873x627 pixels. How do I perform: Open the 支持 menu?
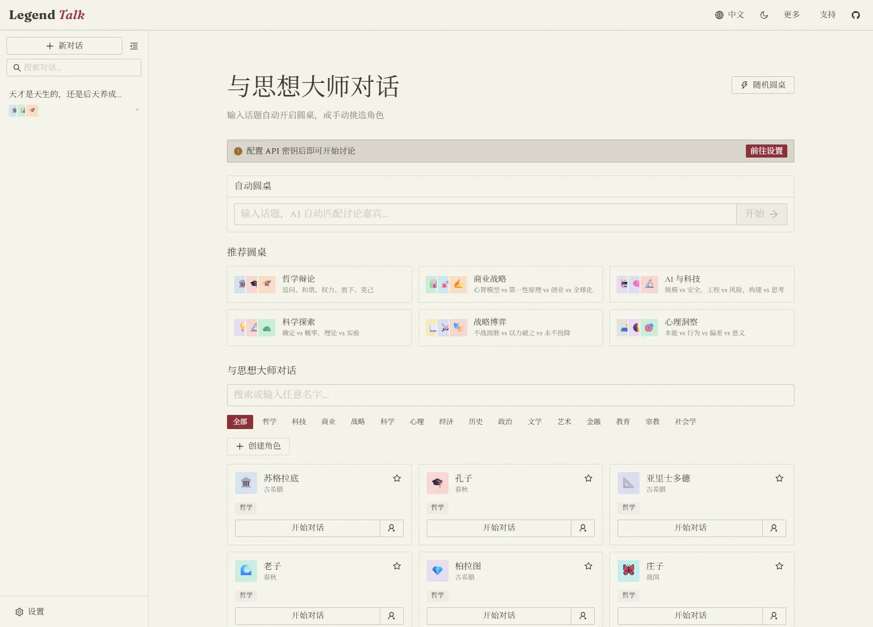[828, 15]
